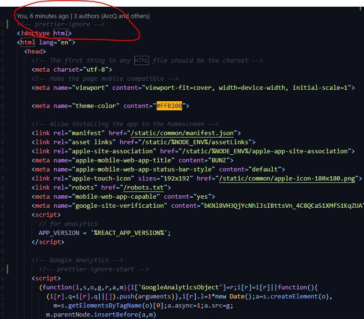Click the "<!doctype html>" line
This screenshot has height=319, width=364.
[x=44, y=33]
